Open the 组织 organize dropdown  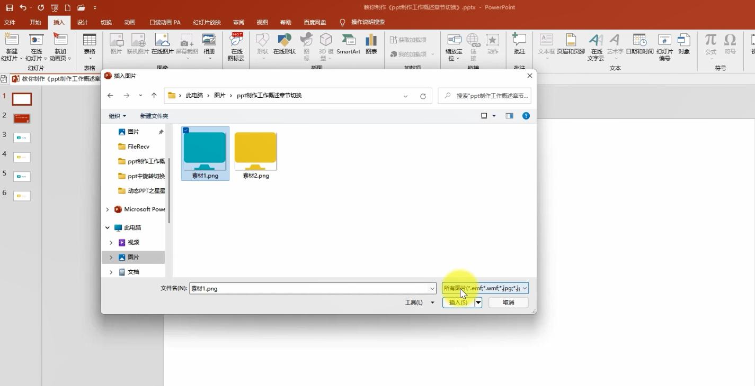click(118, 116)
